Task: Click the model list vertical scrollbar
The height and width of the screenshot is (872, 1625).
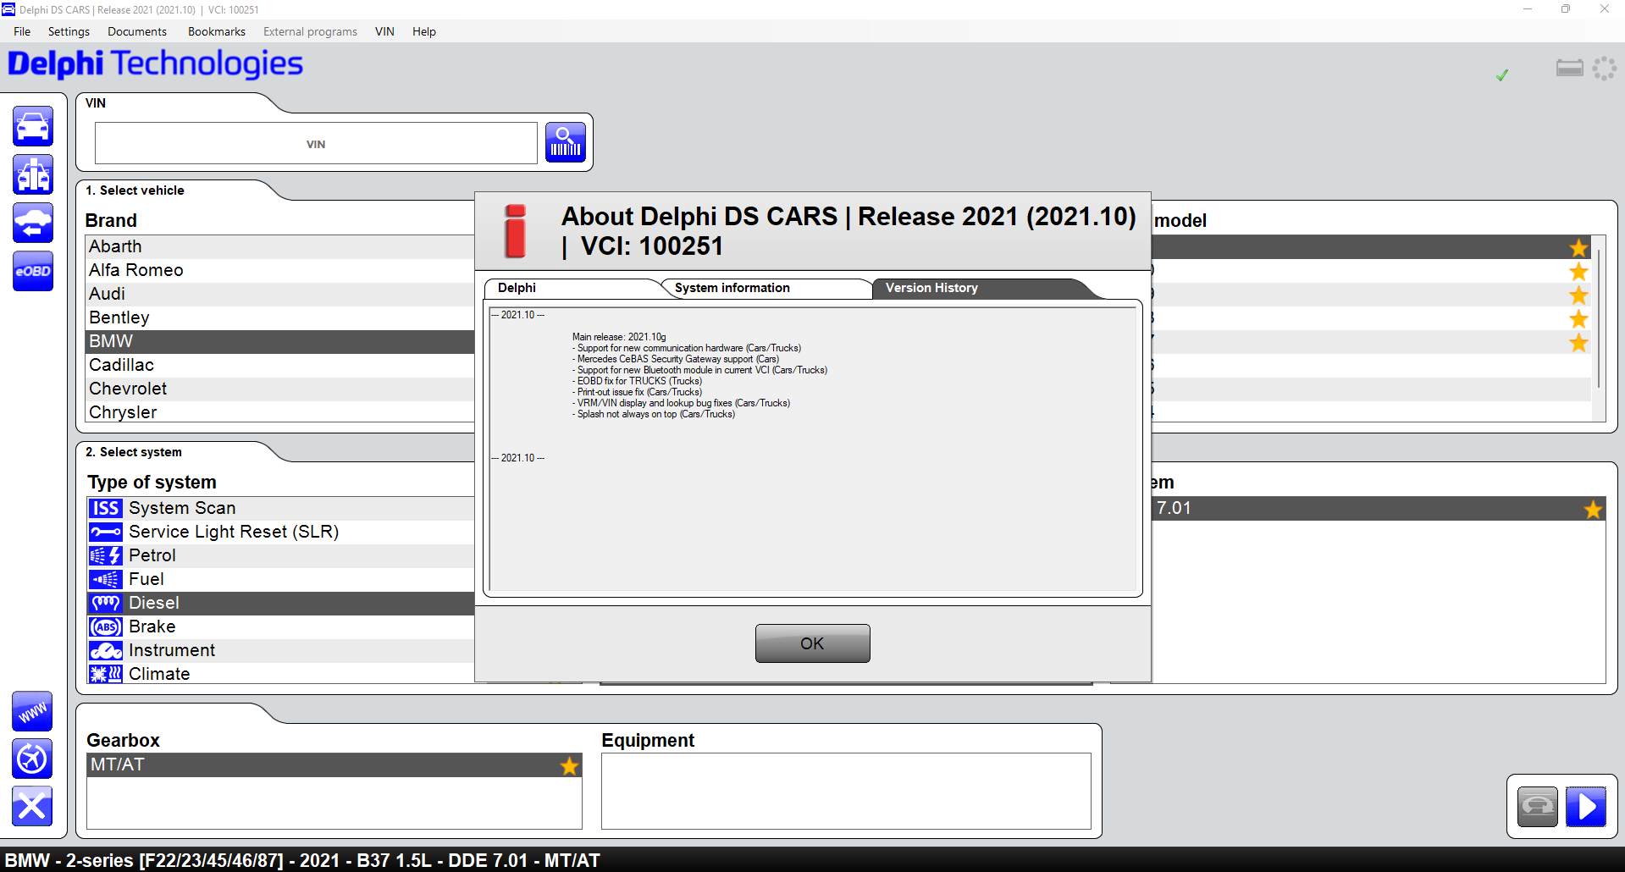Action: (1599, 322)
